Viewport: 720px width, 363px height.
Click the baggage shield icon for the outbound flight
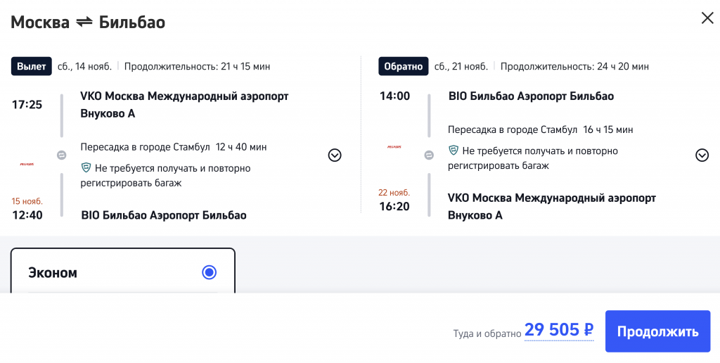pyautogui.click(x=86, y=167)
